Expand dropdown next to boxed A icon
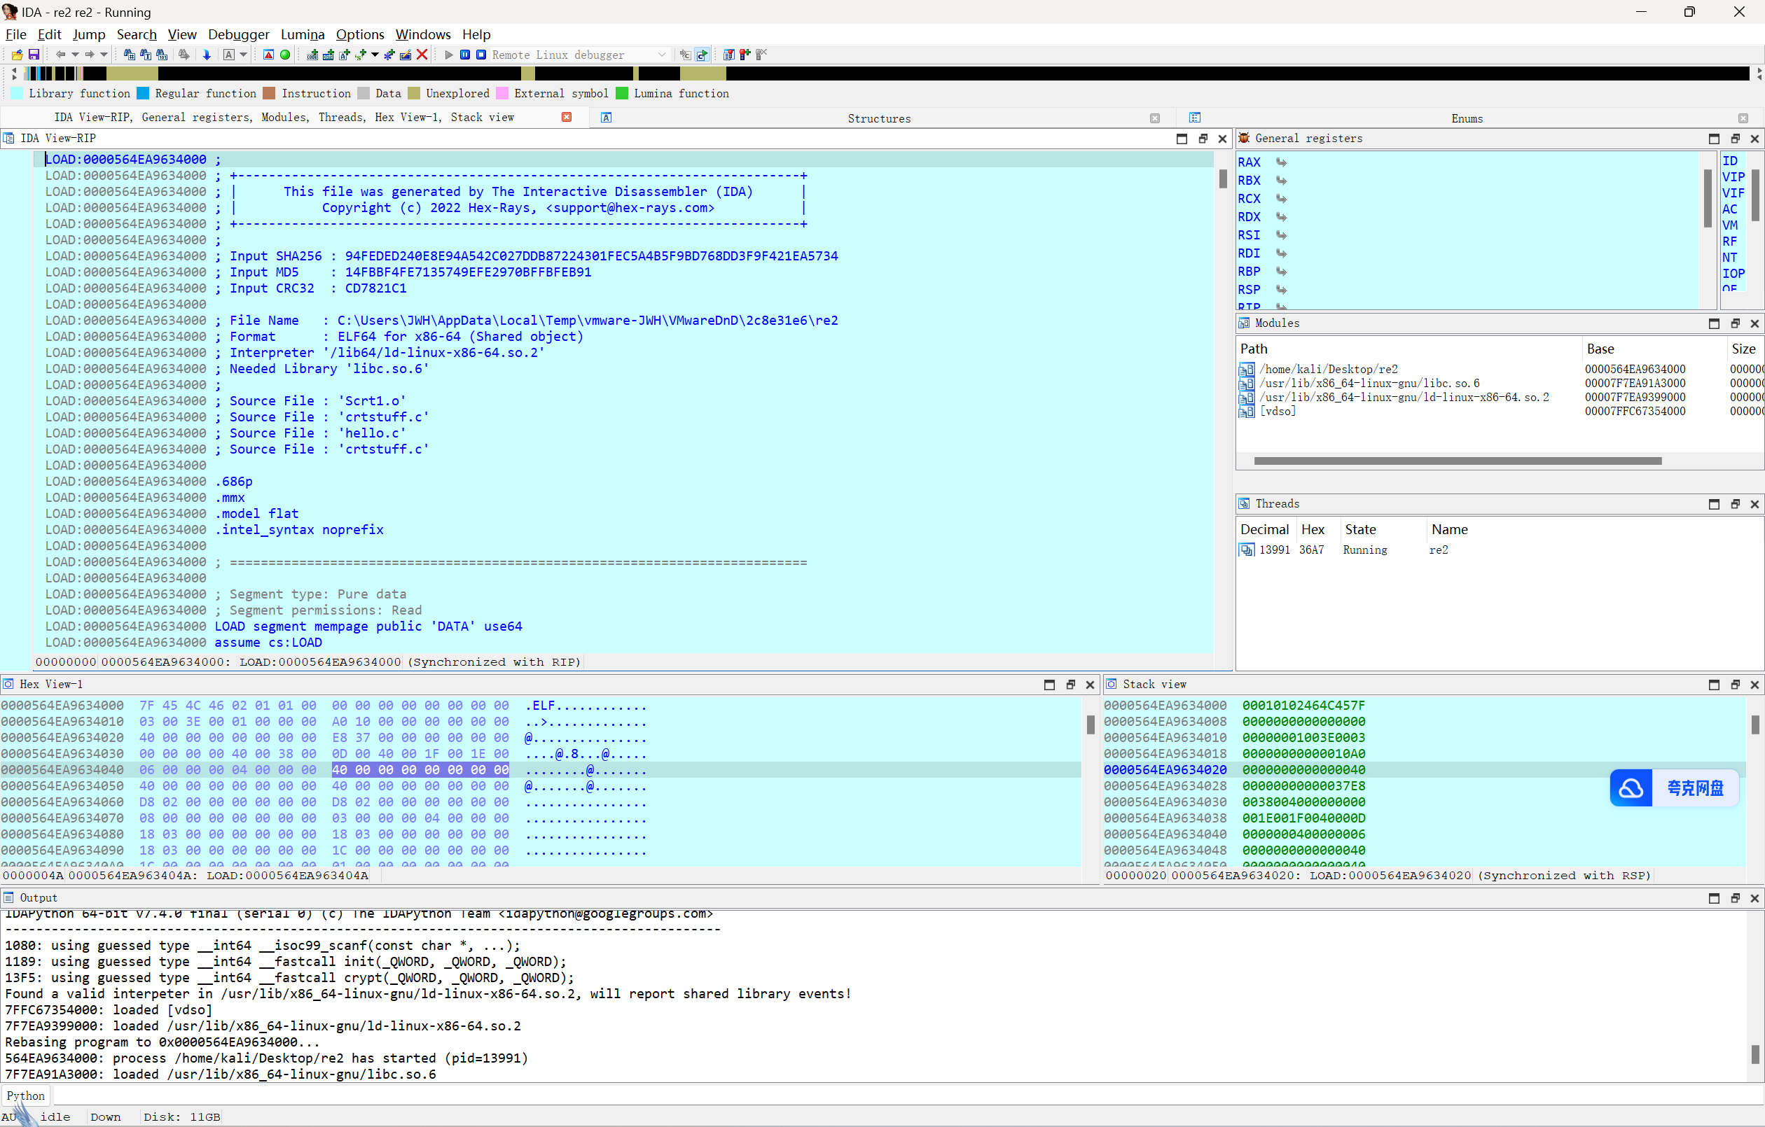Image resolution: width=1765 pixels, height=1127 pixels. pos(243,55)
